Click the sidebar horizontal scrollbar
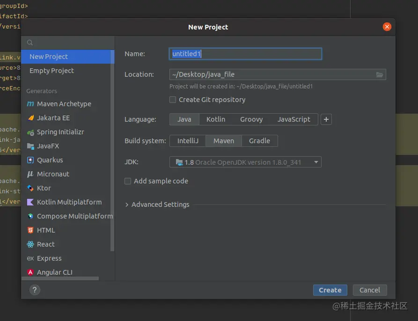This screenshot has height=321, width=418. pyautogui.click(x=60, y=278)
